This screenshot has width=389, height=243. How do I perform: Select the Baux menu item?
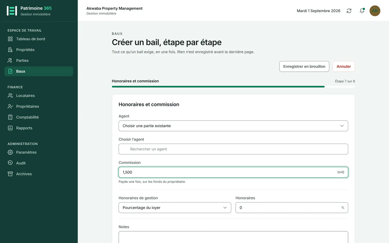[x=39, y=71]
